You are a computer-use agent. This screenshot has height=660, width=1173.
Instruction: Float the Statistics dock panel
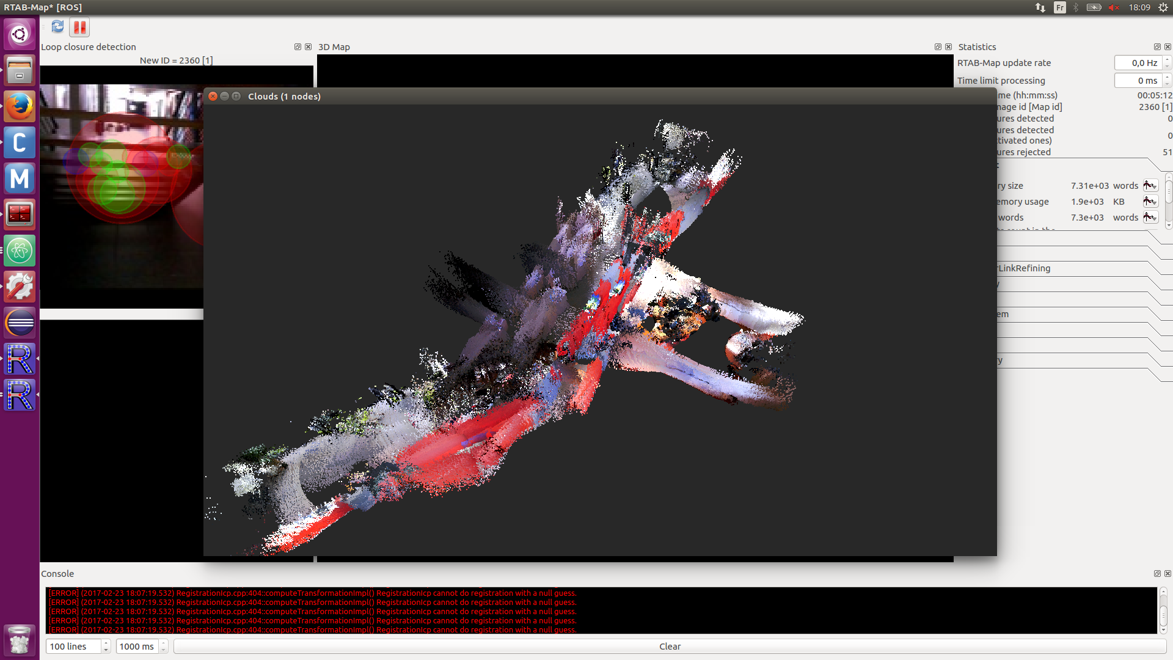coord(1157,47)
